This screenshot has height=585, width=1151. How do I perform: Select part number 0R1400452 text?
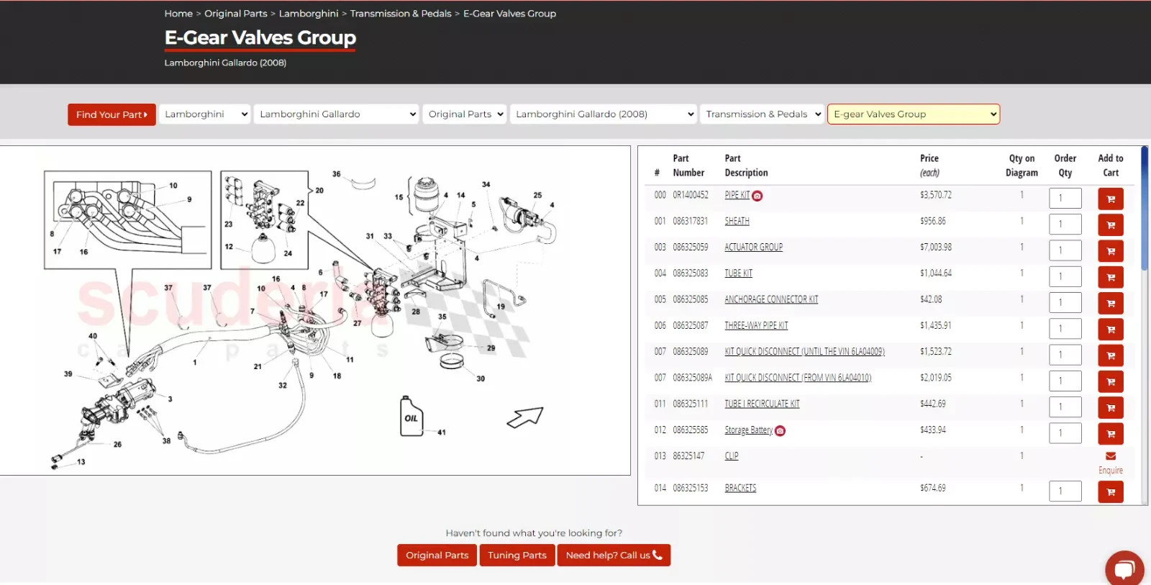point(691,195)
